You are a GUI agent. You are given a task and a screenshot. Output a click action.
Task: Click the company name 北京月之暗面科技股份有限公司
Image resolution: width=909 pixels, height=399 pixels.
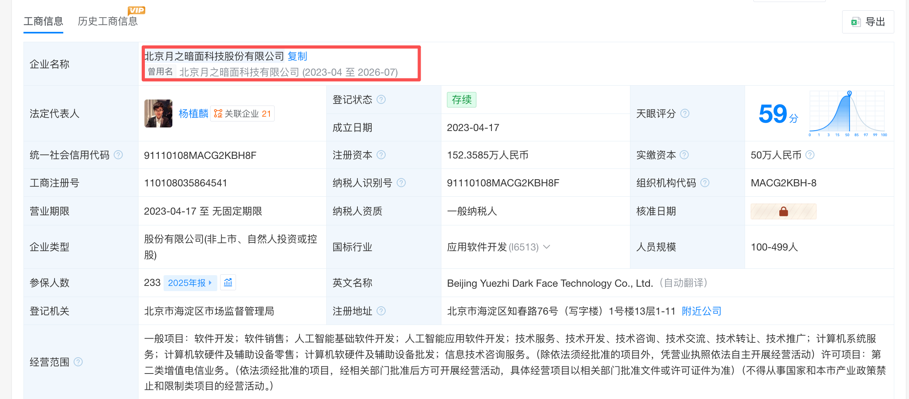[214, 56]
